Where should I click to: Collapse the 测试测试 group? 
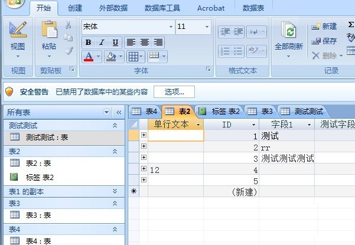tap(115, 125)
